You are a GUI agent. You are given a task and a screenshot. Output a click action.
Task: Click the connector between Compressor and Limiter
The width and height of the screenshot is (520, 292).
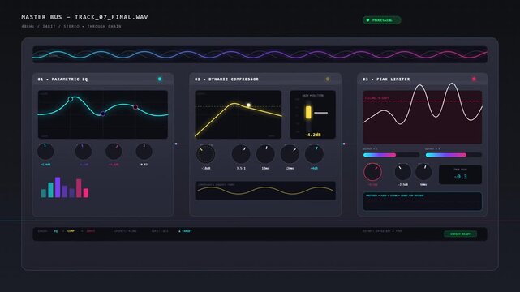344,144
